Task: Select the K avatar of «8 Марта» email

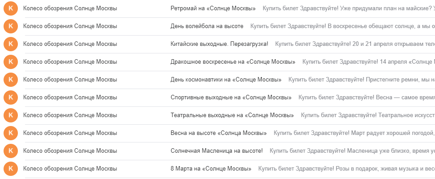Action: point(11,168)
